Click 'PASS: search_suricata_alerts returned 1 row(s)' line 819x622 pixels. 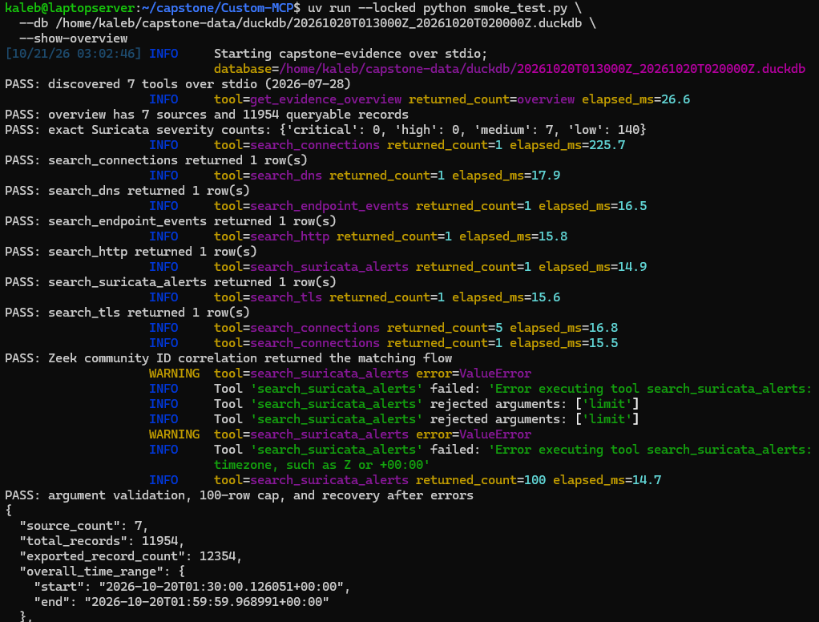(x=171, y=282)
